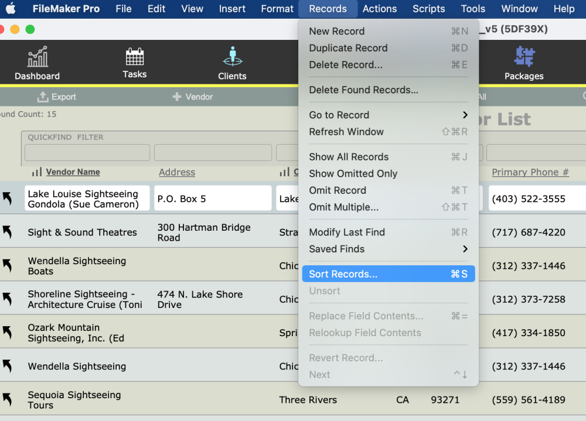Click phone number (559) 561-4189
The width and height of the screenshot is (586, 421).
point(529,400)
